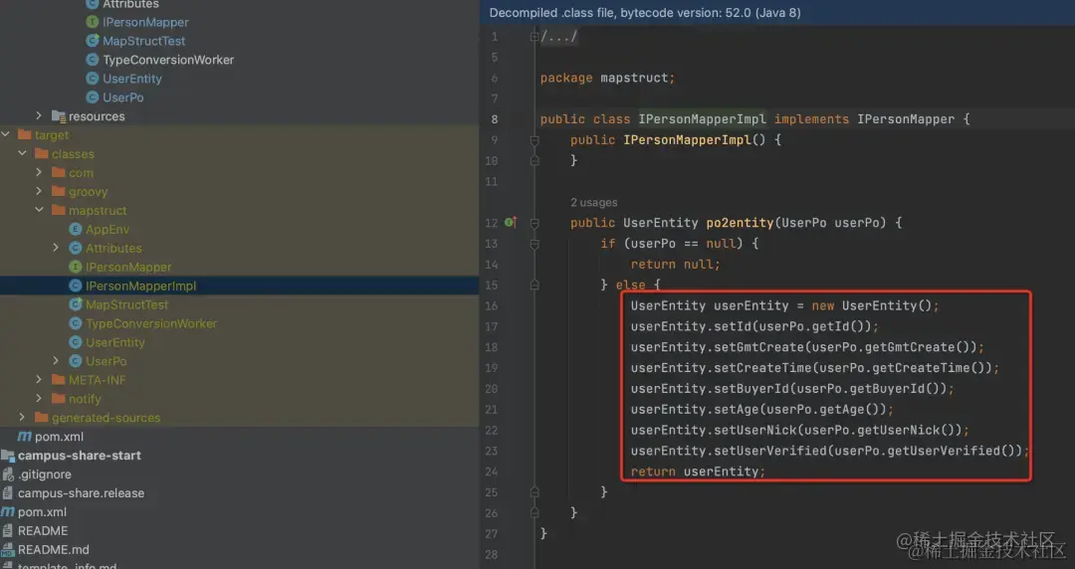
Task: Click the UserPo class icon under src
Action: [x=92, y=97]
